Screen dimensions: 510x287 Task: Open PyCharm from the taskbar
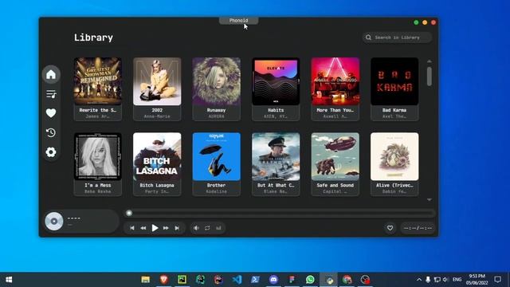(x=182, y=280)
